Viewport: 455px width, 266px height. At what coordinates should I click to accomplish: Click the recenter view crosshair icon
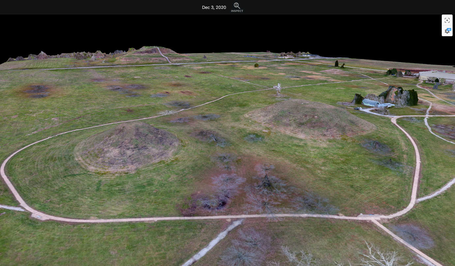[447, 20]
